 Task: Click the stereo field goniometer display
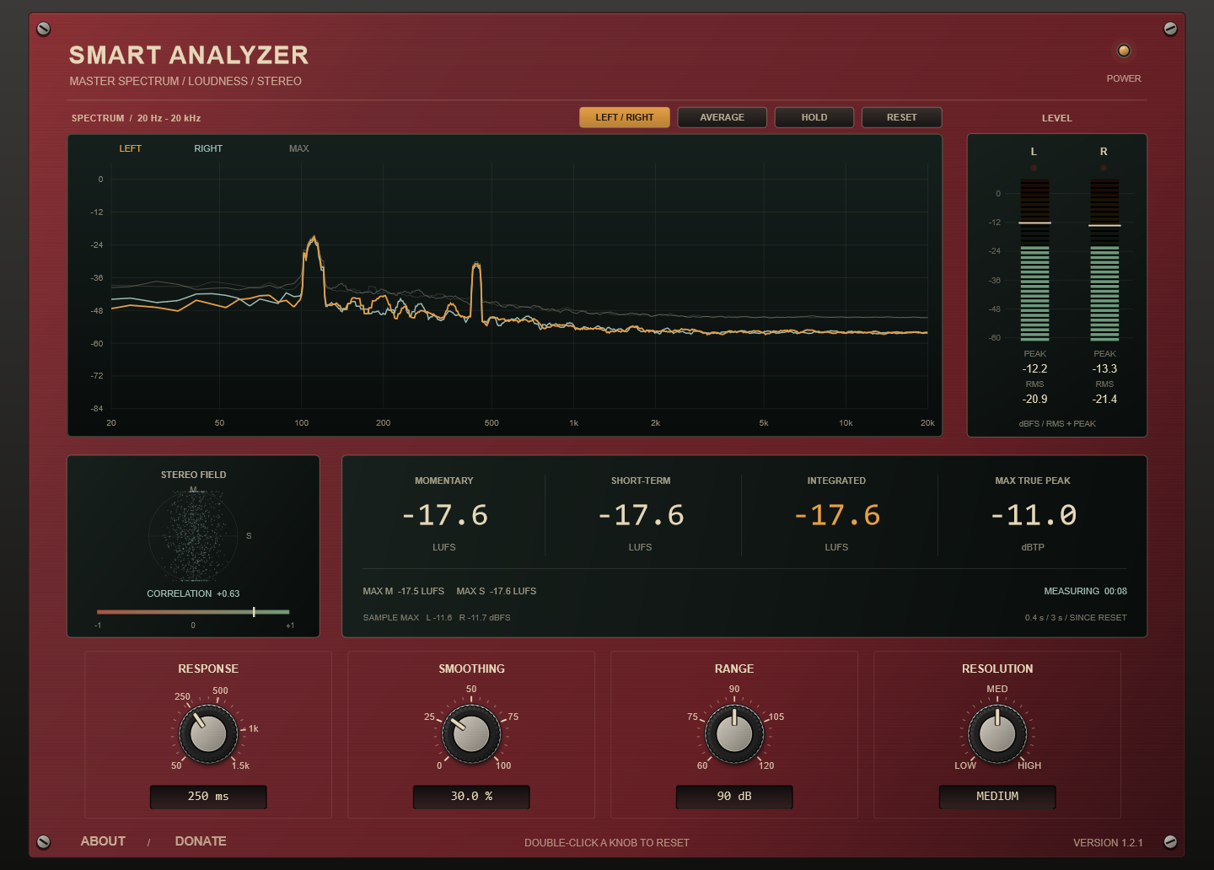coord(193,535)
